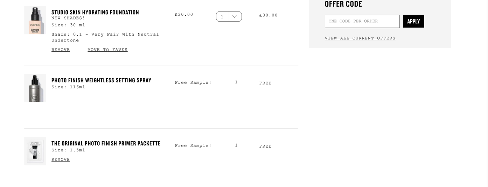Image resolution: width=488 pixels, height=187 pixels.
Task: Select the quantity value 1 in the foundation selector
Action: point(222,16)
